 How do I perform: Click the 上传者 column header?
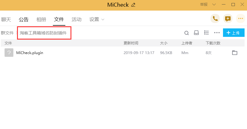tap(187, 43)
